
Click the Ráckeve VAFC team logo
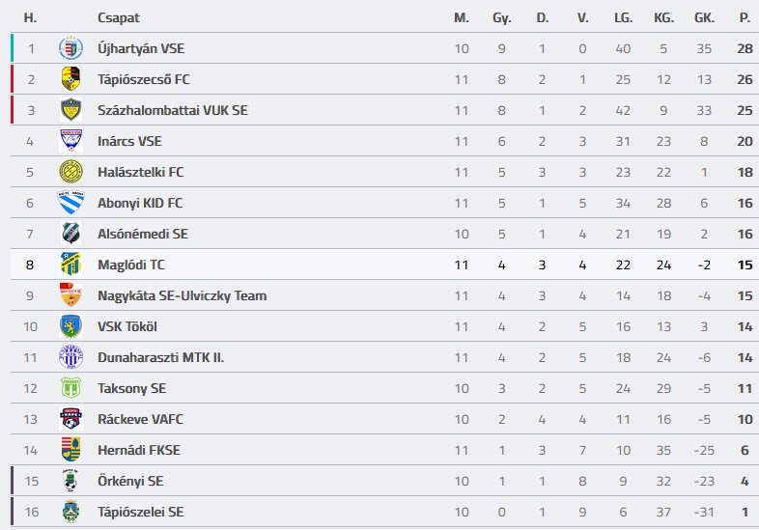pyautogui.click(x=70, y=419)
